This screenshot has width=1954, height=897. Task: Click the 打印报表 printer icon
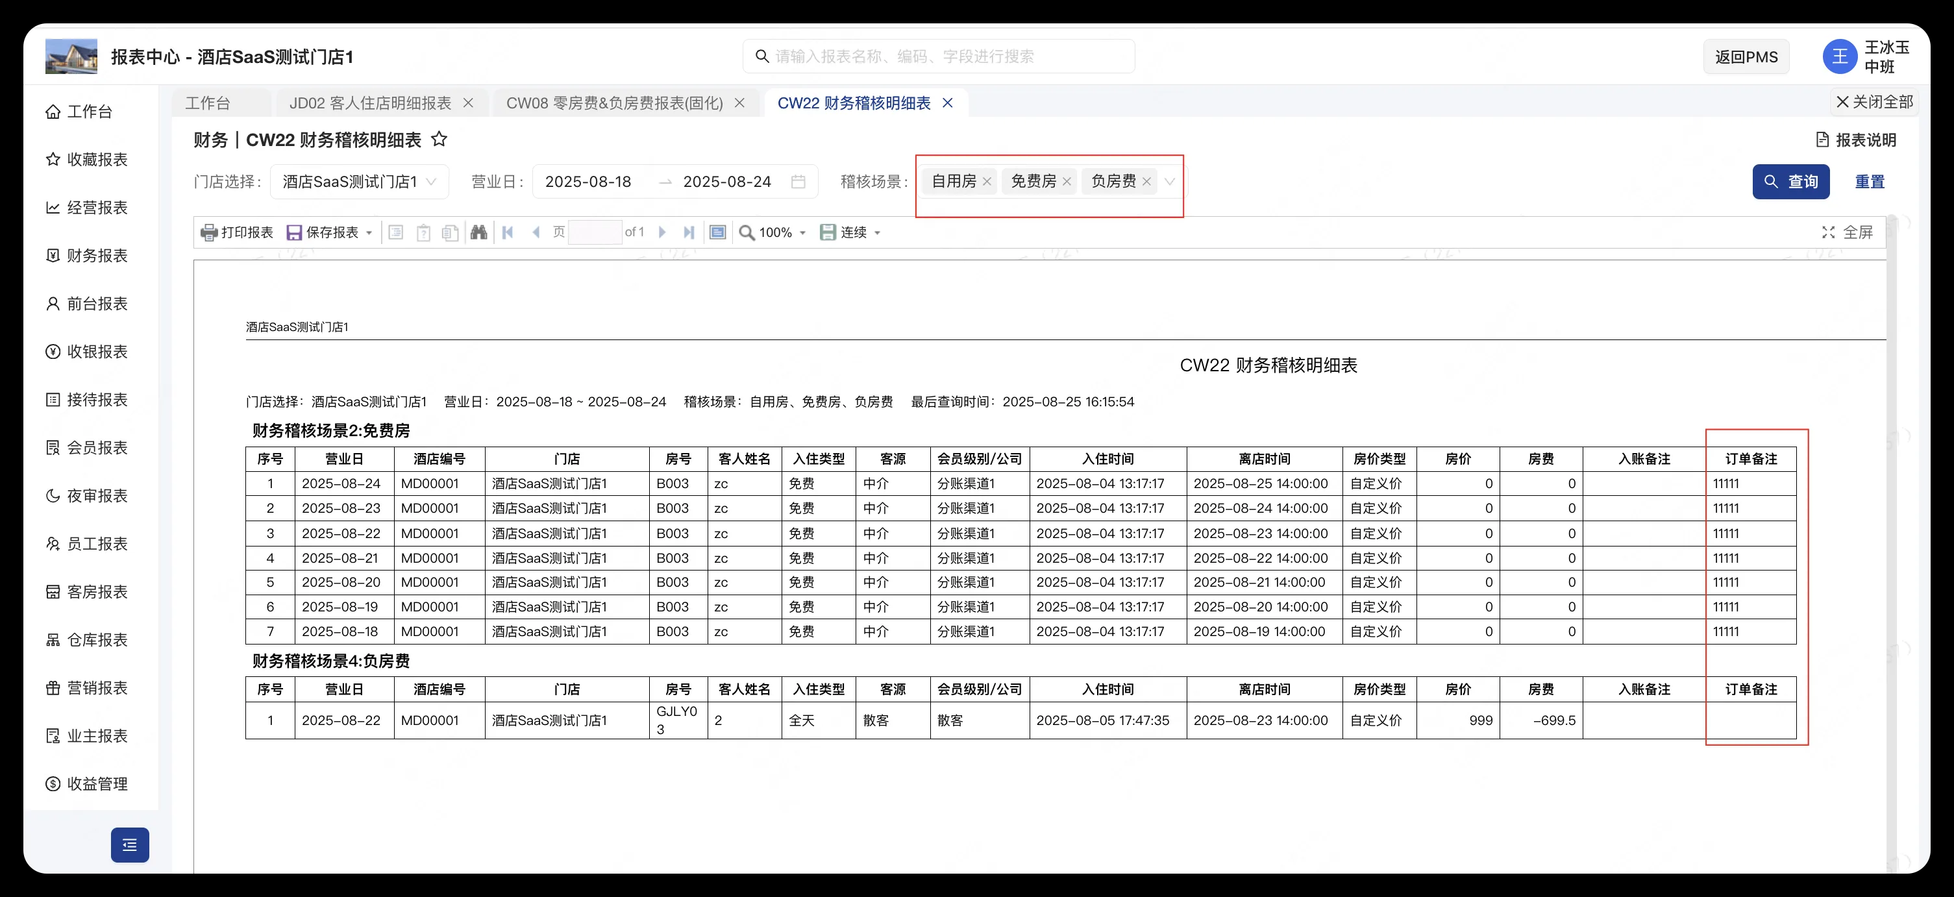coord(208,232)
